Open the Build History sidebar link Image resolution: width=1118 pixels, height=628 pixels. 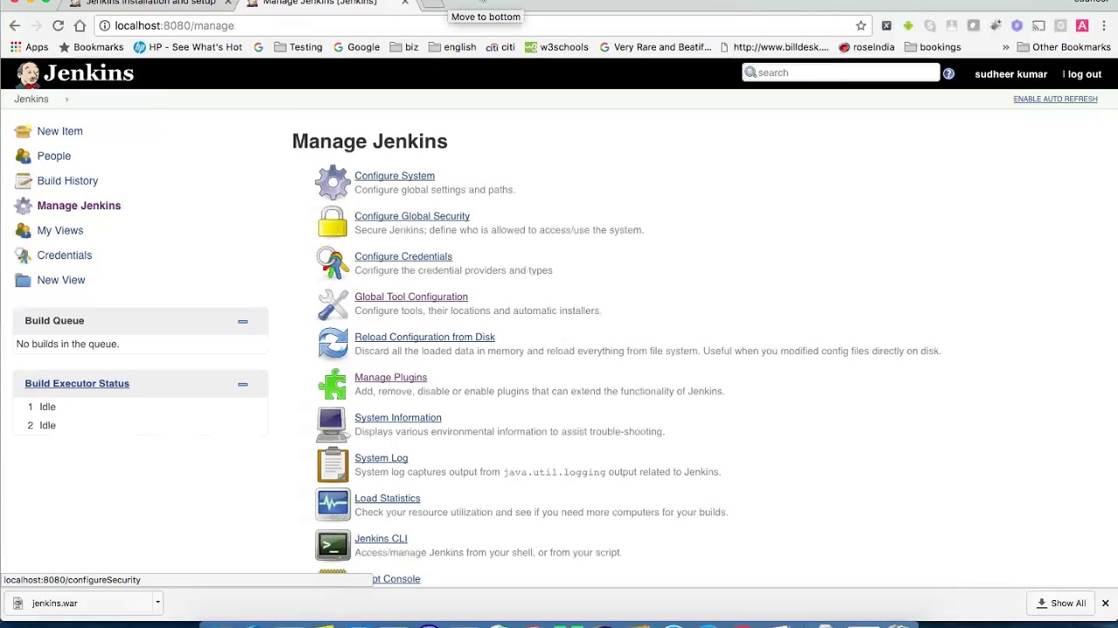67,181
